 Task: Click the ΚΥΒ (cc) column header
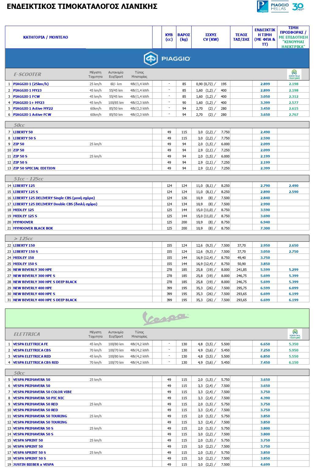(169, 37)
